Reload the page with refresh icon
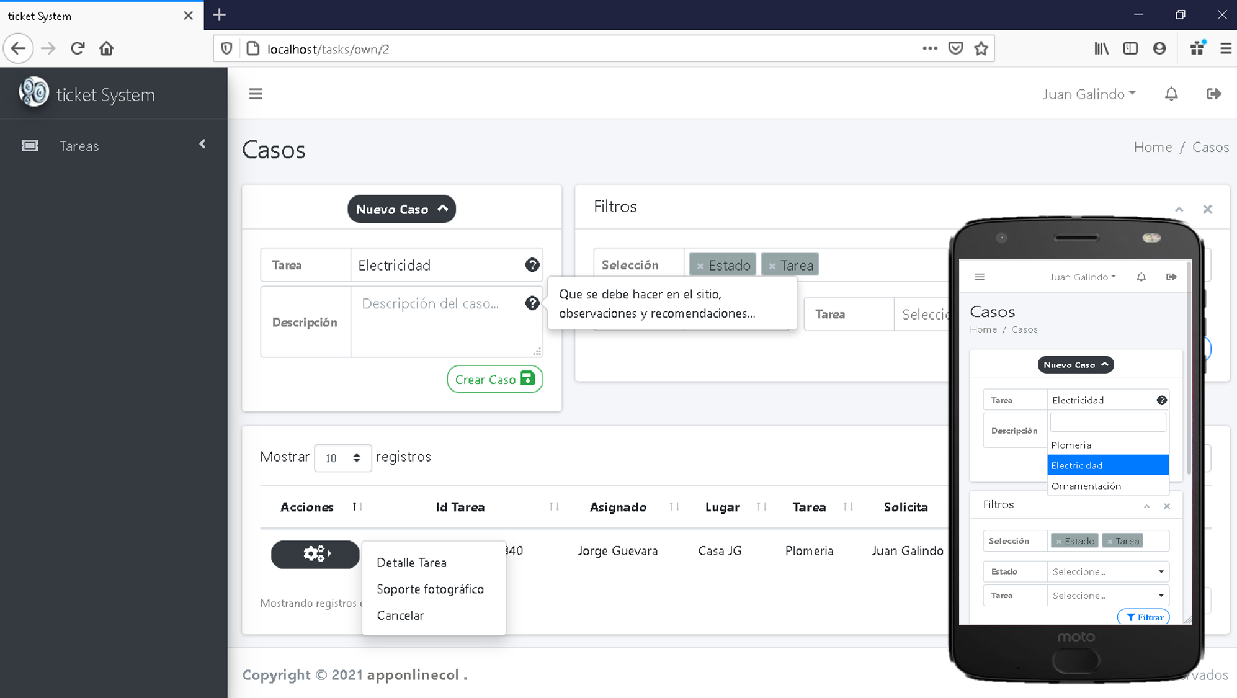 [78, 48]
